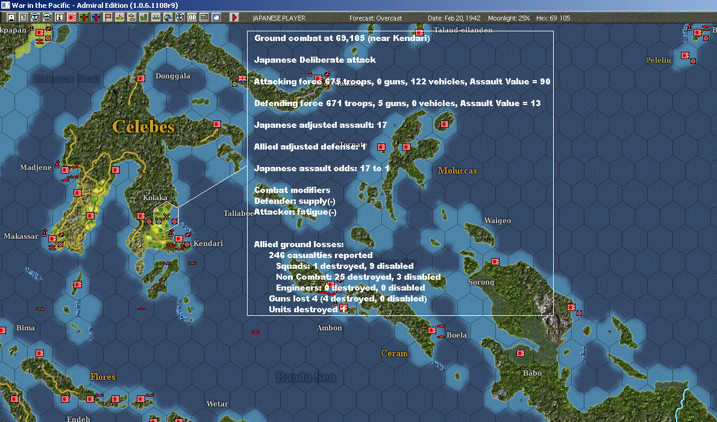Select Japanese base marker at Madjene
The image size is (717, 422).
(65, 170)
